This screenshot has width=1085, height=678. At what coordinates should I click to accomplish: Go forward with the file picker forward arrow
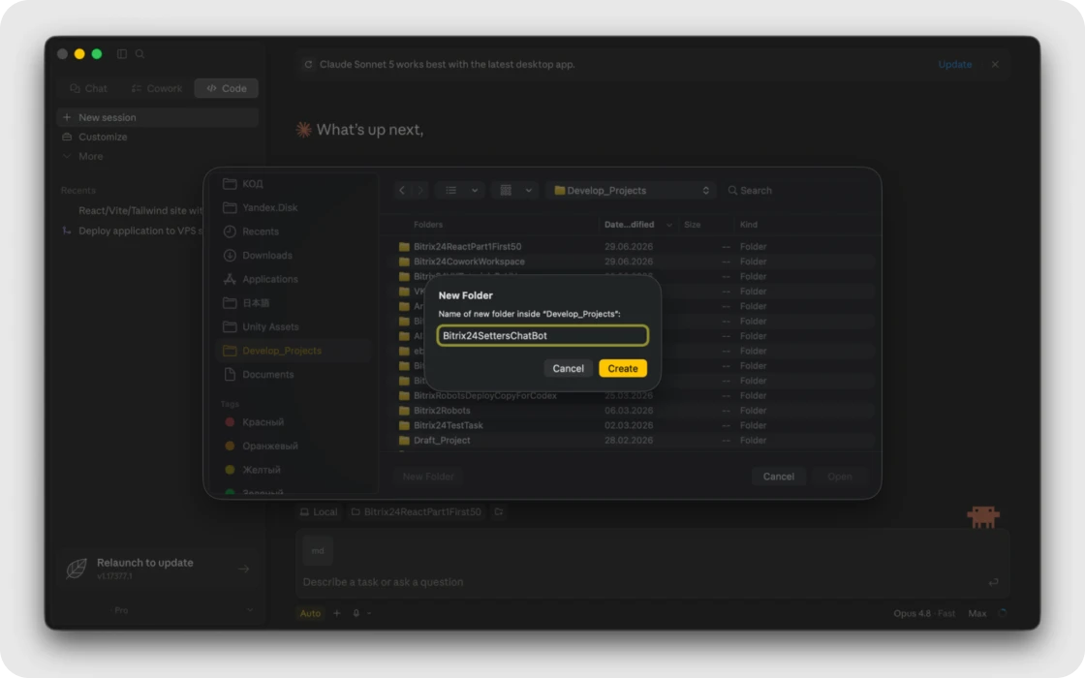point(419,190)
